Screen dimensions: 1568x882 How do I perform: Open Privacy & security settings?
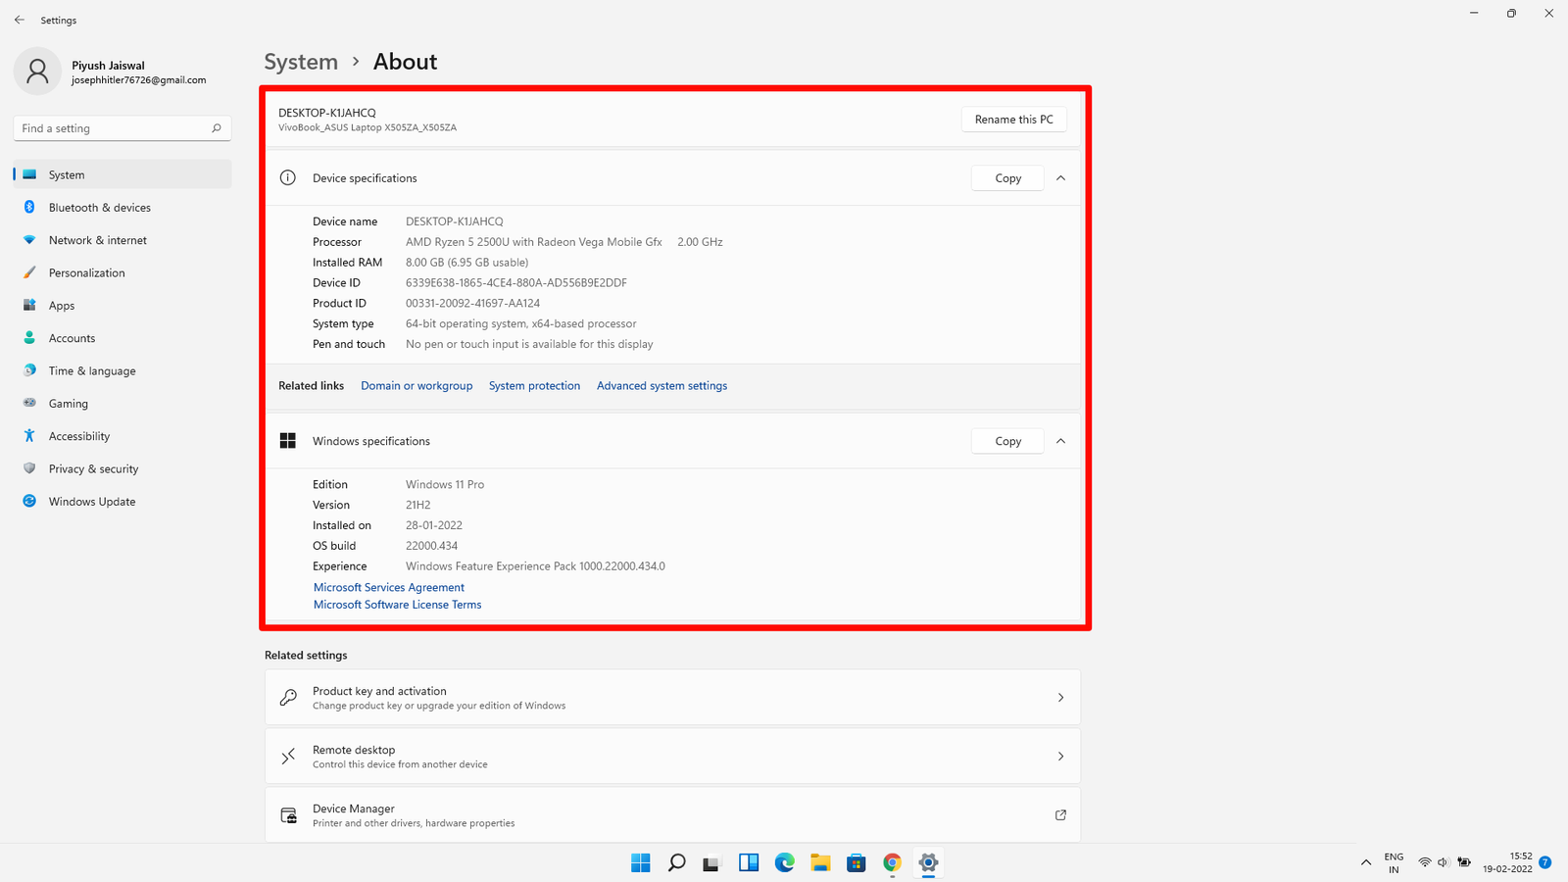coord(93,468)
